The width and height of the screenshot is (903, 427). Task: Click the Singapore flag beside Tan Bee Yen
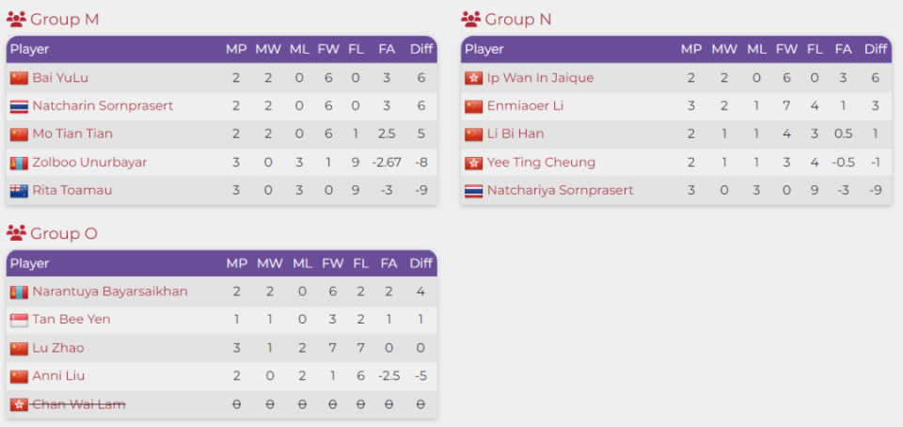[x=19, y=320]
